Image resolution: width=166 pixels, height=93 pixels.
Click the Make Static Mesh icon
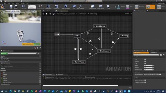click(66, 6)
